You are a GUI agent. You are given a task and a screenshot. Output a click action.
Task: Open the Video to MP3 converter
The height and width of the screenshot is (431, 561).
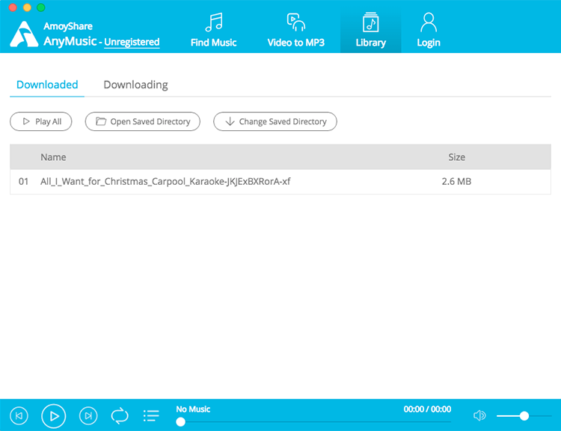click(x=296, y=31)
